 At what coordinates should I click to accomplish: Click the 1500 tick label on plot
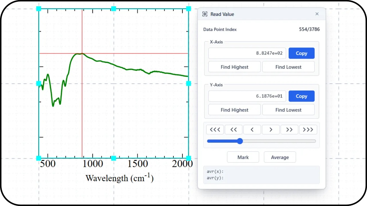coord(137,164)
